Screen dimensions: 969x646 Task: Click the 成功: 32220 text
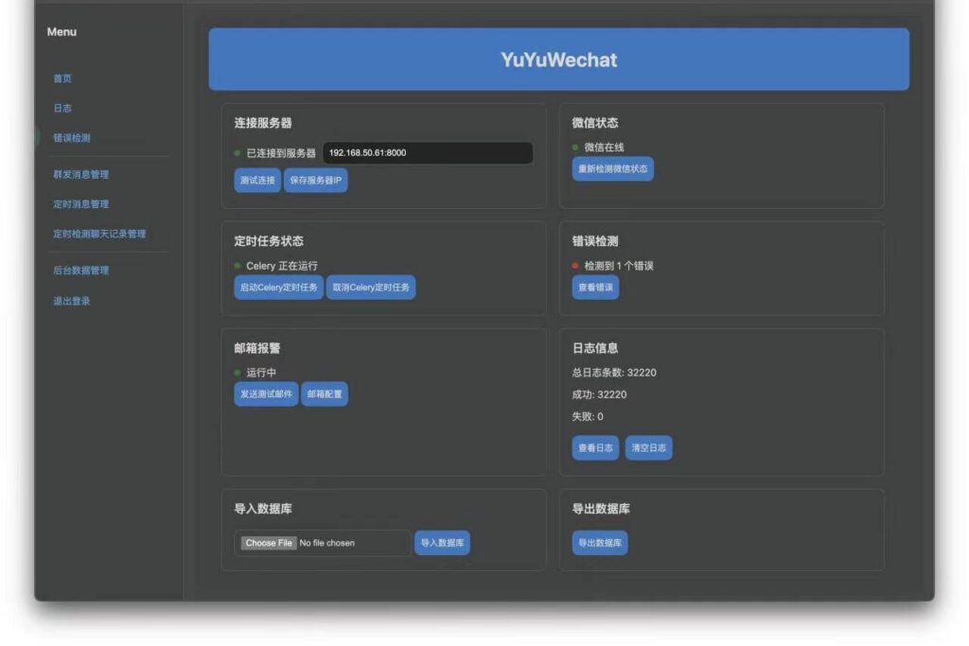coord(599,394)
